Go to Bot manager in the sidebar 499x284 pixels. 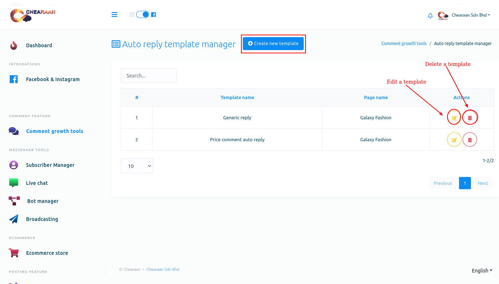point(43,201)
